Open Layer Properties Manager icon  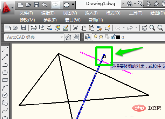[87, 37]
